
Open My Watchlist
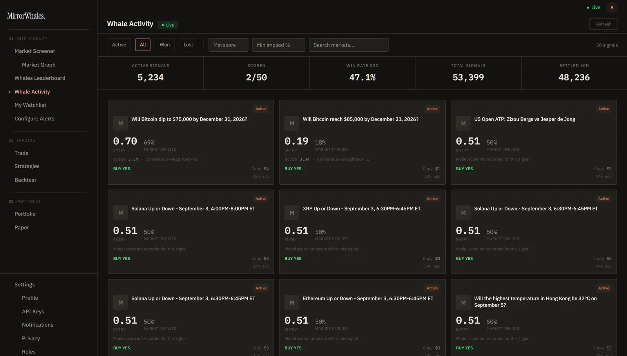(x=30, y=105)
